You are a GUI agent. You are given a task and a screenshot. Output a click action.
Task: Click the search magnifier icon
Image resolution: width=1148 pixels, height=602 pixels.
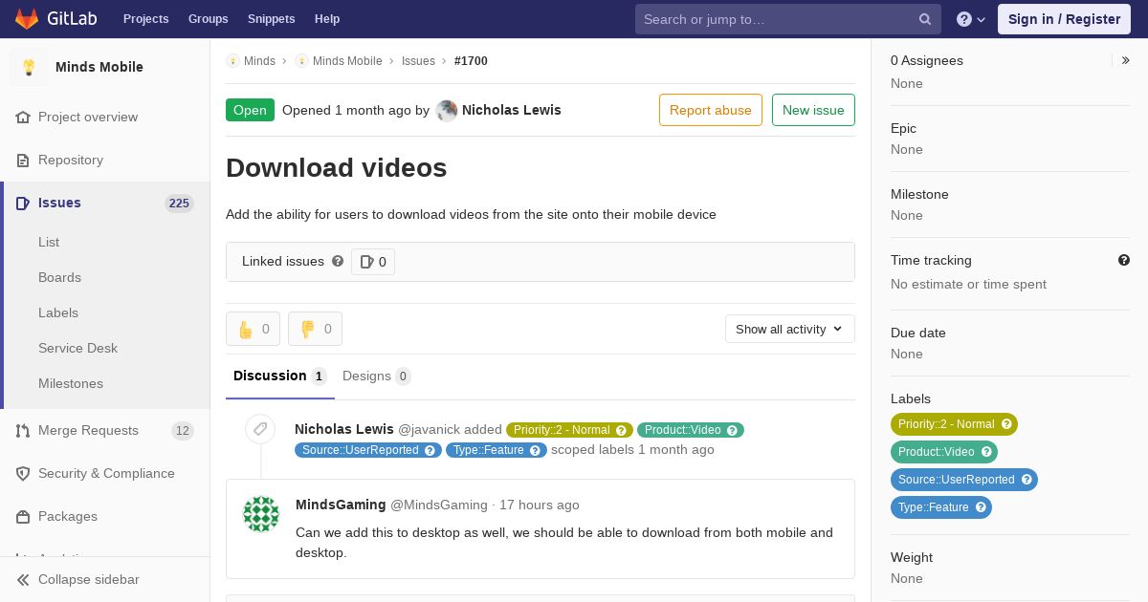click(x=924, y=19)
